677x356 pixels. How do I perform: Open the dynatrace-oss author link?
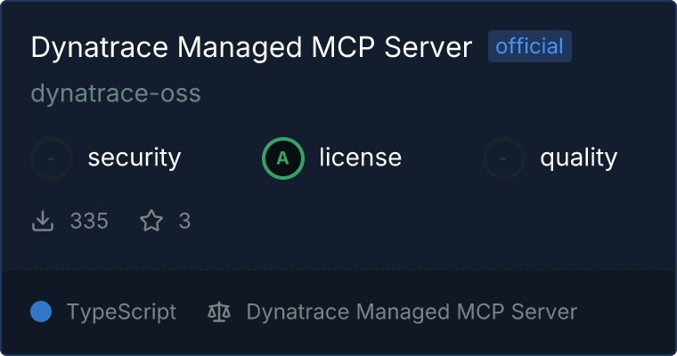pyautogui.click(x=116, y=93)
